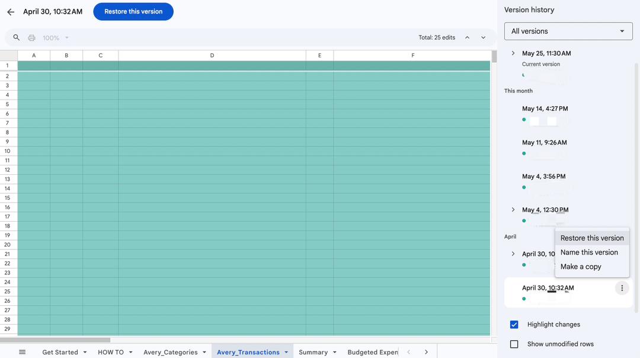The height and width of the screenshot is (358, 640).
Task: Open the all sheets list hamburger icon
Action: 23,352
